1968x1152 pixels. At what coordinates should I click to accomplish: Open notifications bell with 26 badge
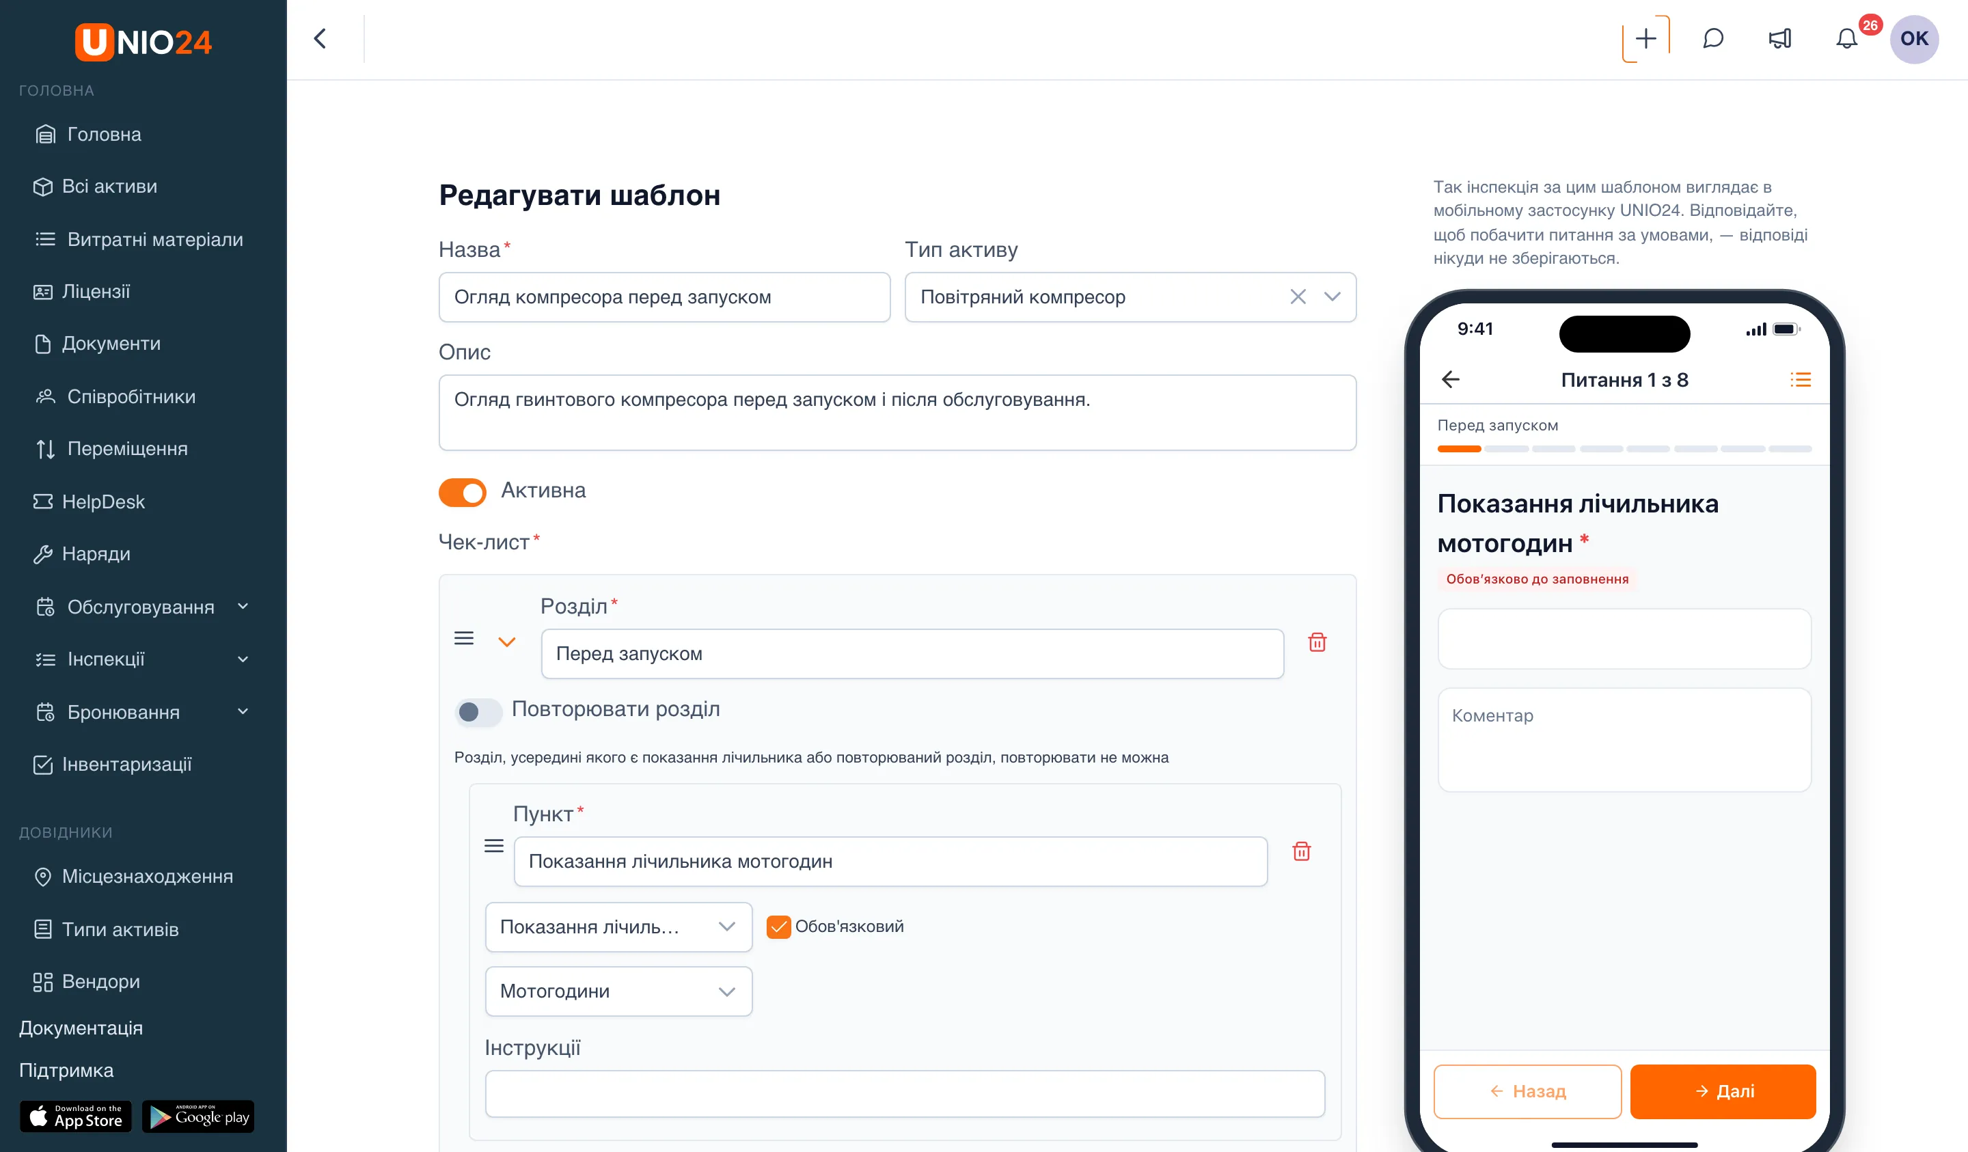click(x=1847, y=38)
